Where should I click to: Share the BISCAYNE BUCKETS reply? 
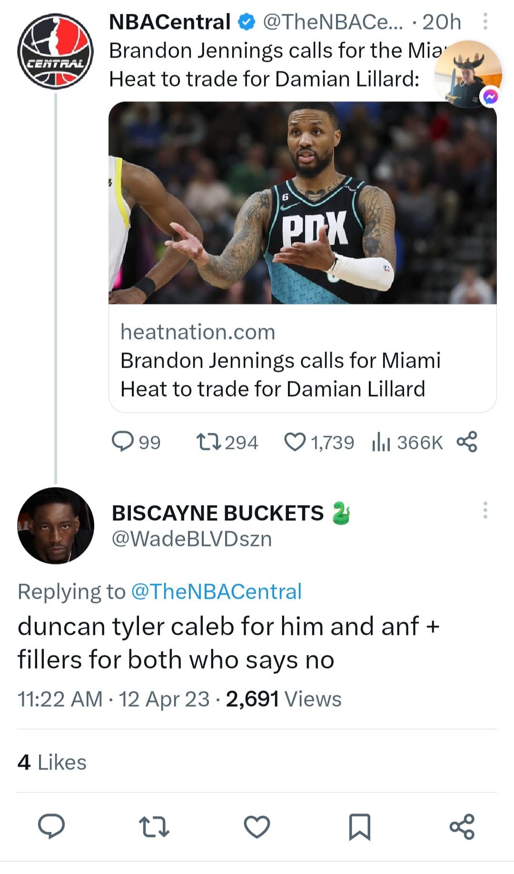[x=462, y=826]
